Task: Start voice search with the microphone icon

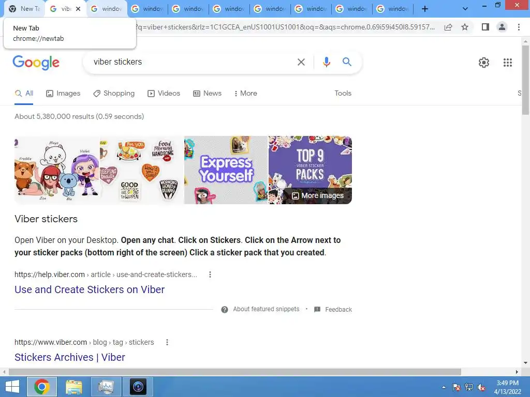Action: click(x=326, y=62)
